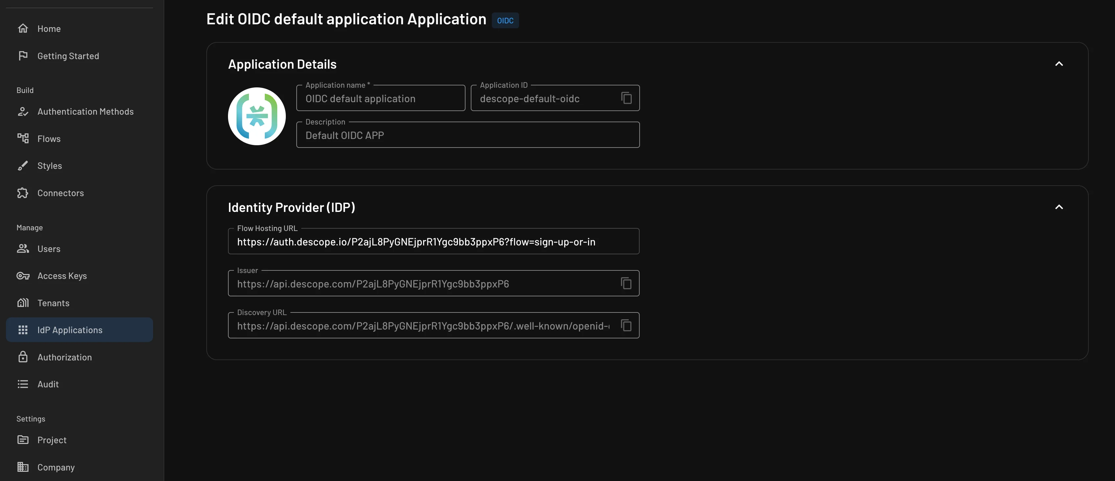
Task: Copy the Application ID descope-default-oidc
Action: click(x=626, y=98)
